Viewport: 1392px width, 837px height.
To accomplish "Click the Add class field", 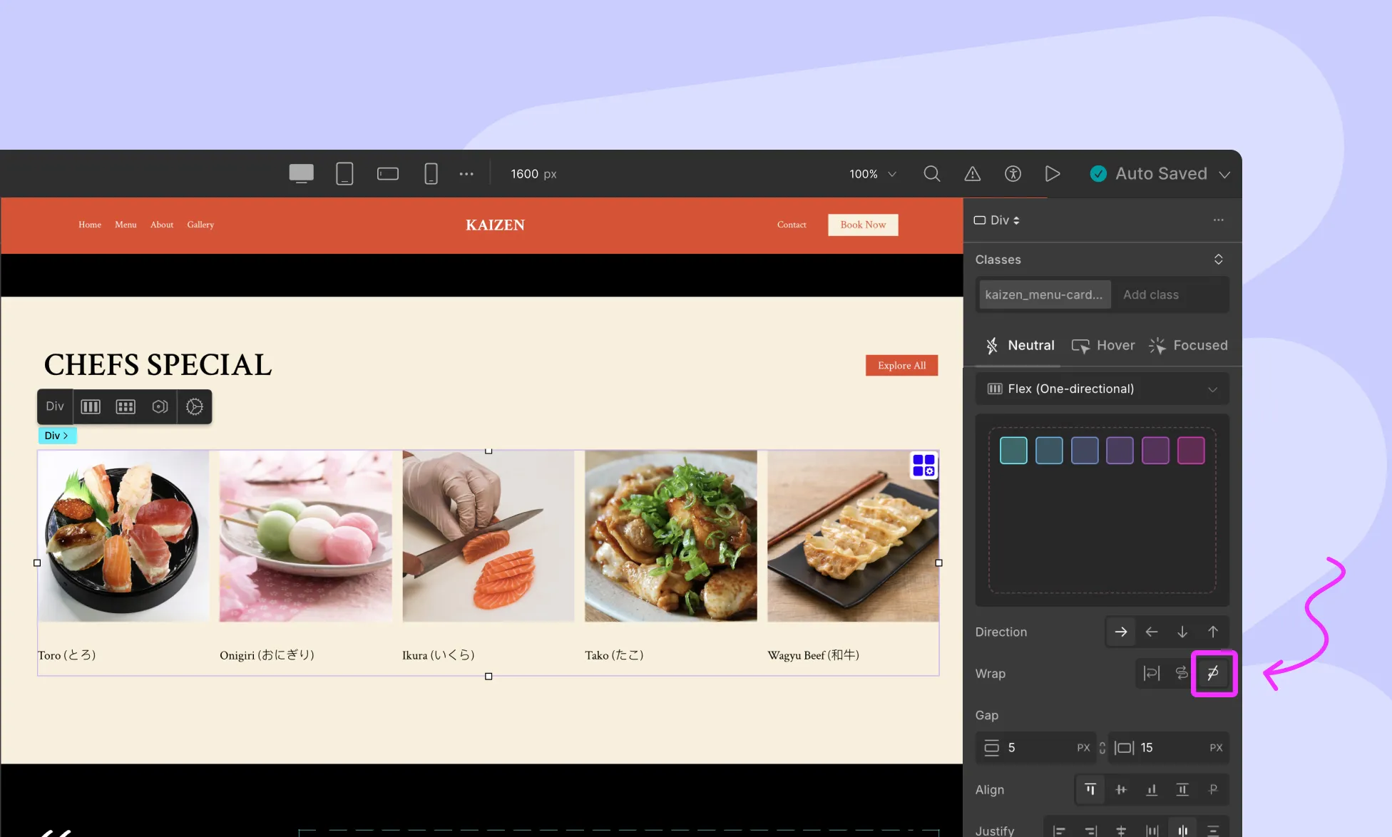I will pos(1170,294).
